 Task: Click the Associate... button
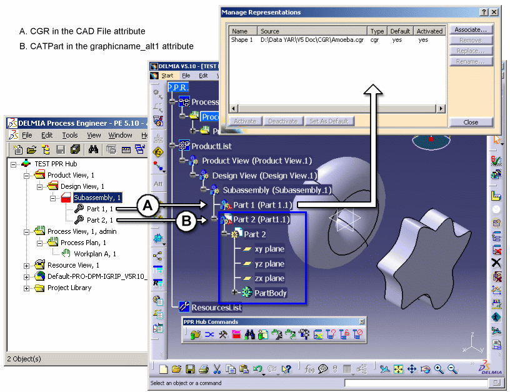tap(471, 29)
